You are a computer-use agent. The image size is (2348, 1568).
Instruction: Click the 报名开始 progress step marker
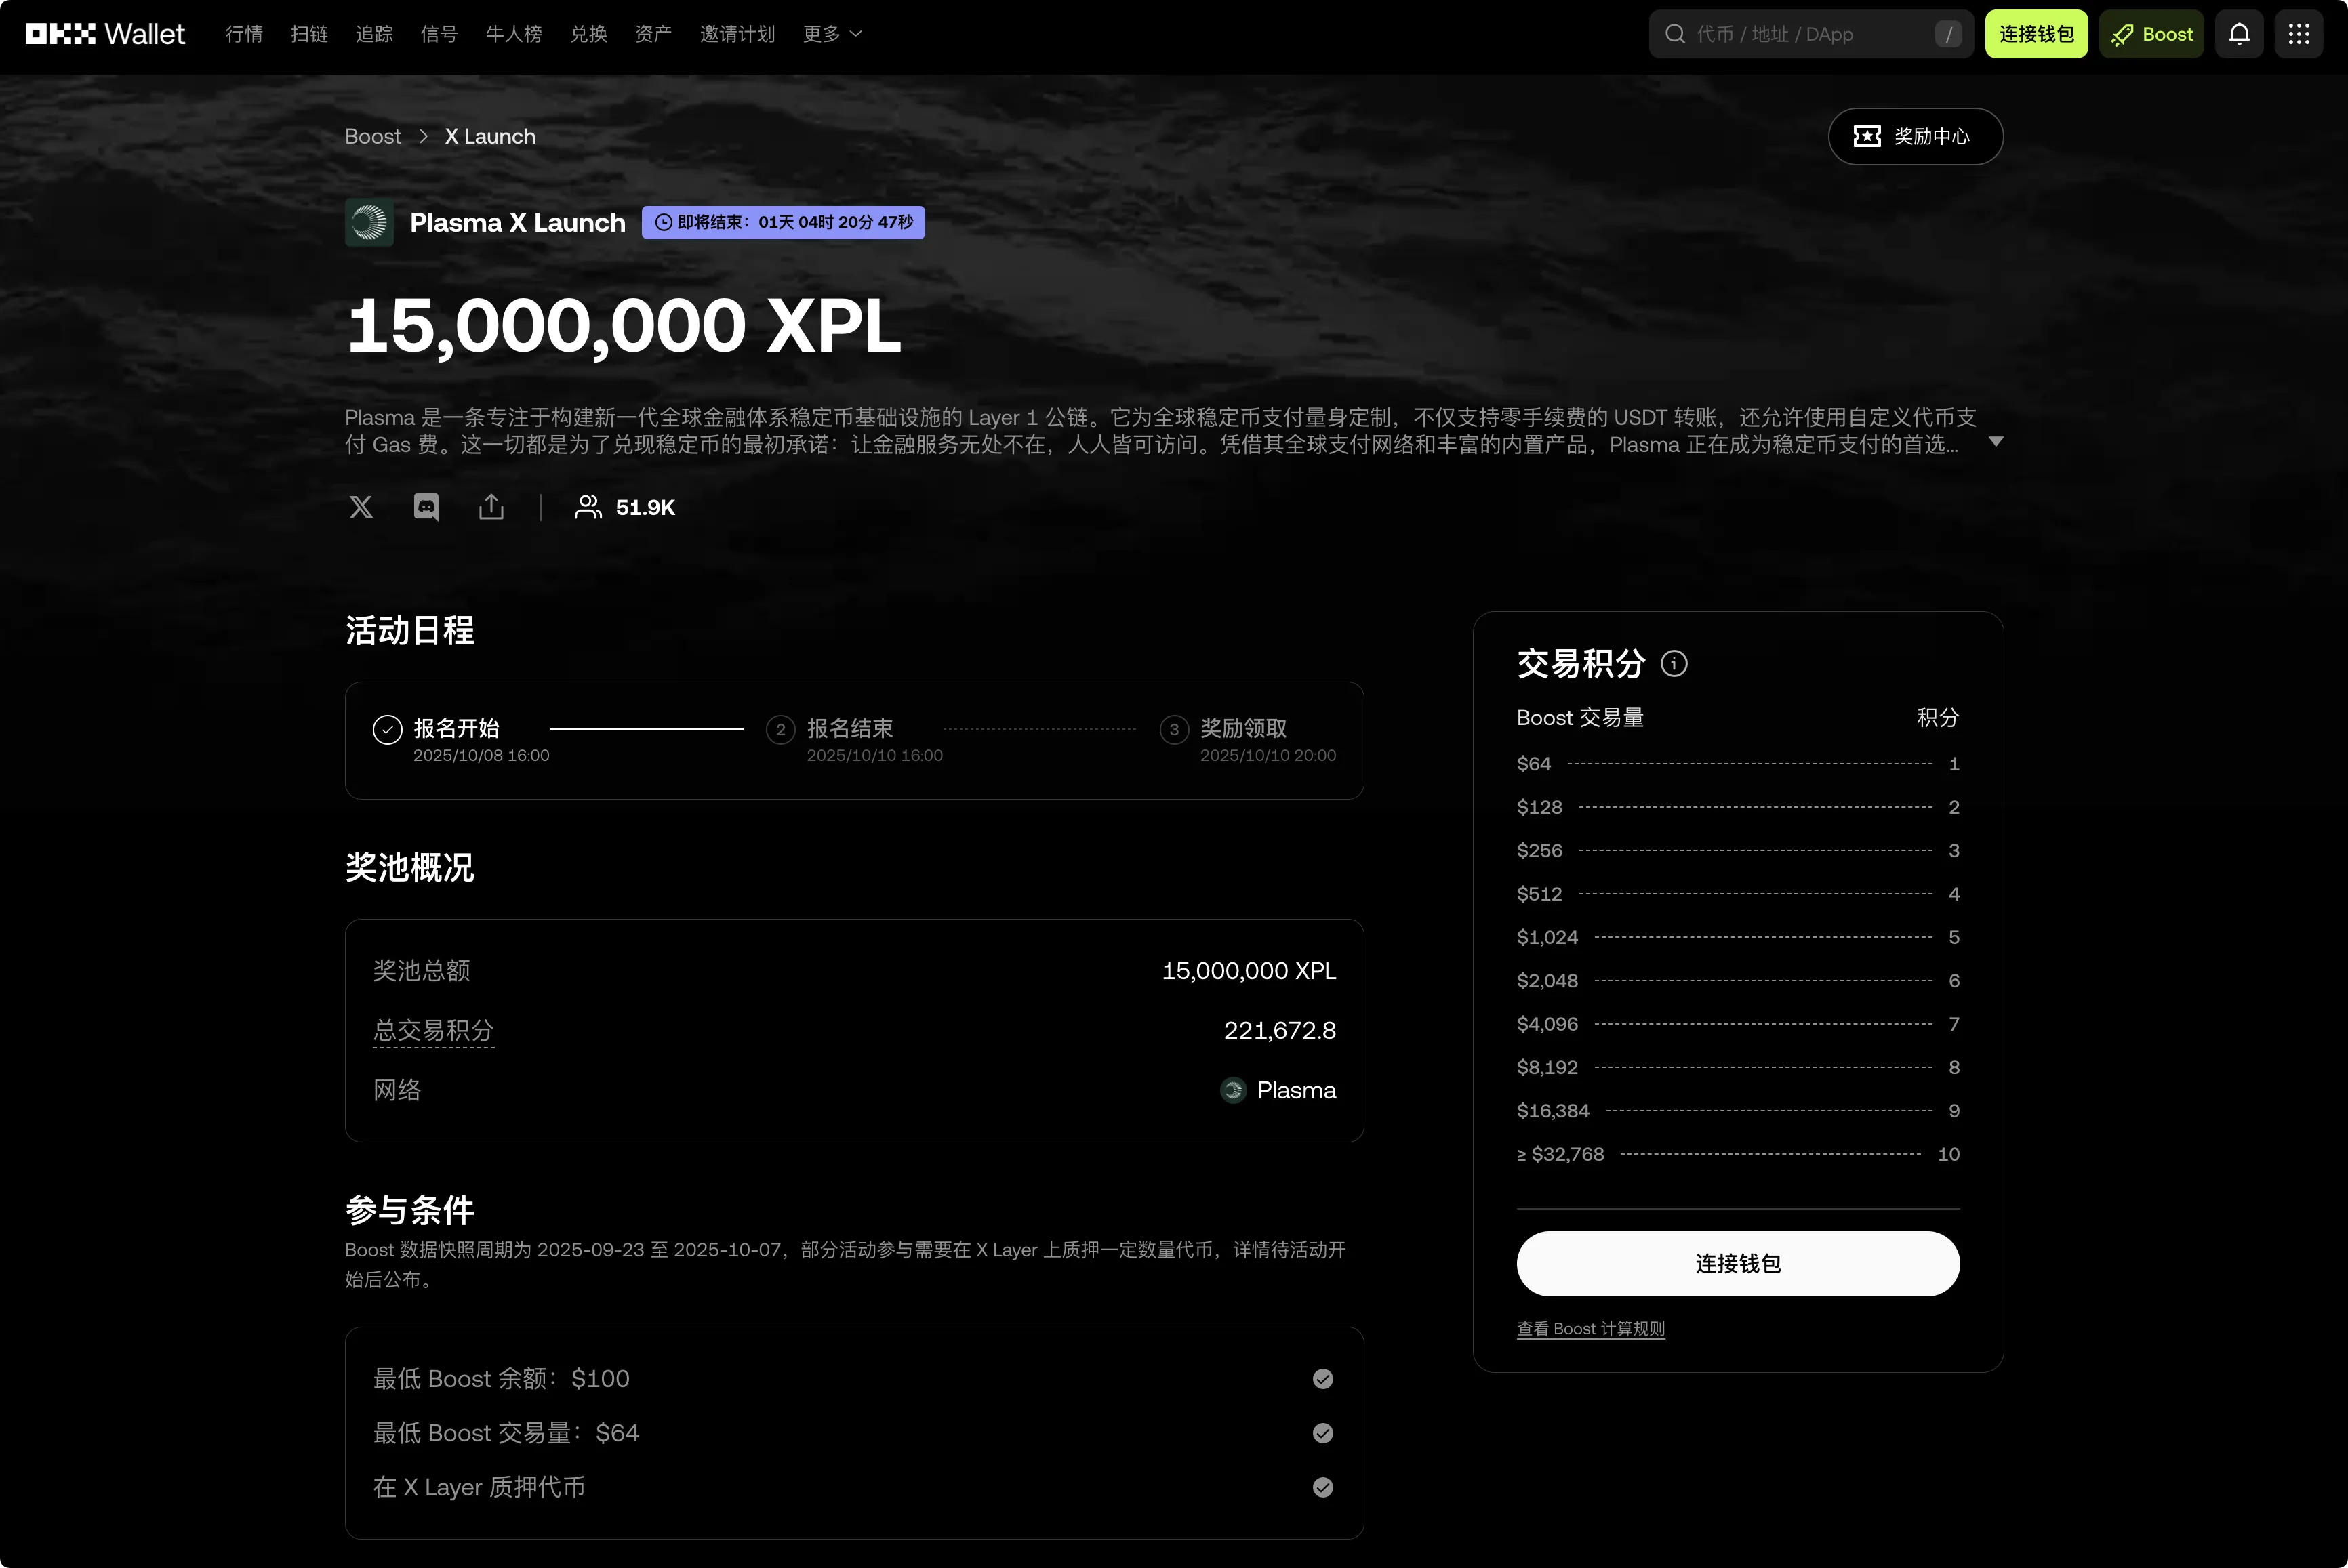tap(387, 730)
